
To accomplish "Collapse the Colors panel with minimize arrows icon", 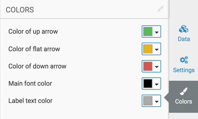I will 160,9.
